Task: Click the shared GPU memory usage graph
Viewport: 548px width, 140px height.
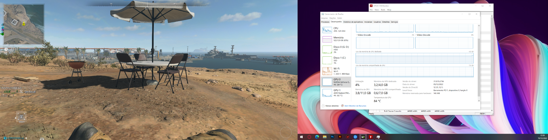Action: [x=414, y=72]
